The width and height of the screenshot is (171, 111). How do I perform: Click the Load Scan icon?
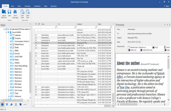28,12
